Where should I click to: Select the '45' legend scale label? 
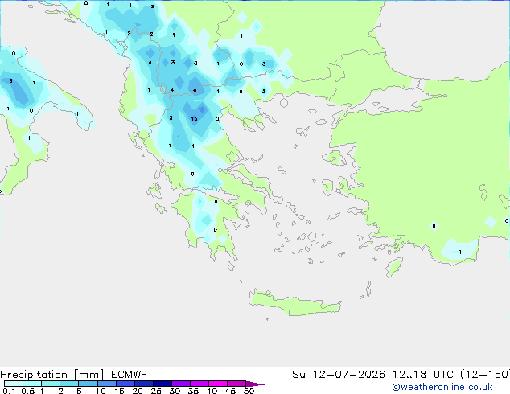(230, 391)
